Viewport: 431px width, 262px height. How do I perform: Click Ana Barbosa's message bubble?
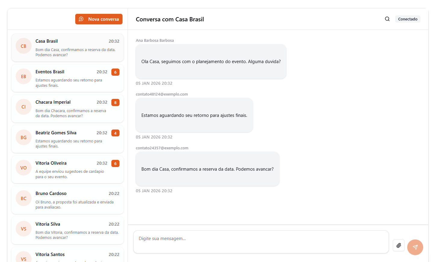coord(211,61)
